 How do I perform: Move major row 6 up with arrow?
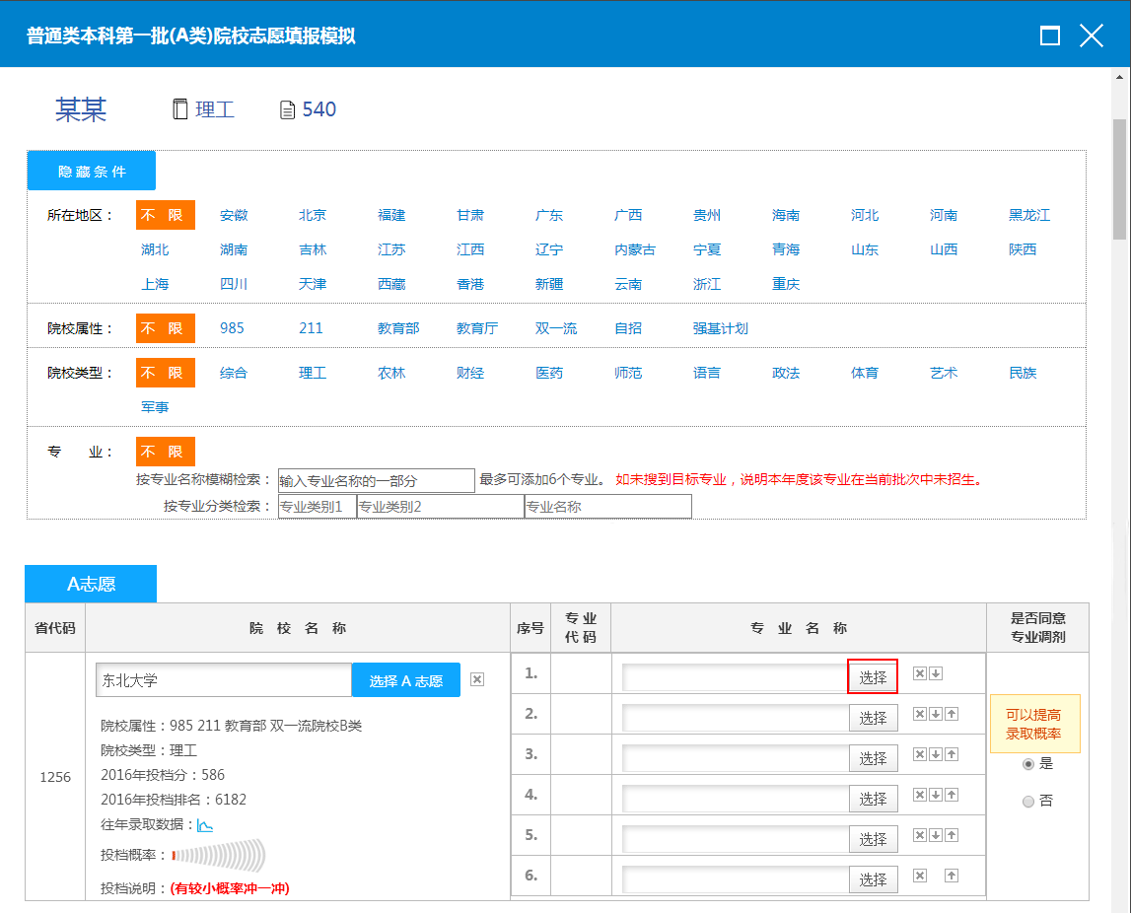click(x=952, y=876)
